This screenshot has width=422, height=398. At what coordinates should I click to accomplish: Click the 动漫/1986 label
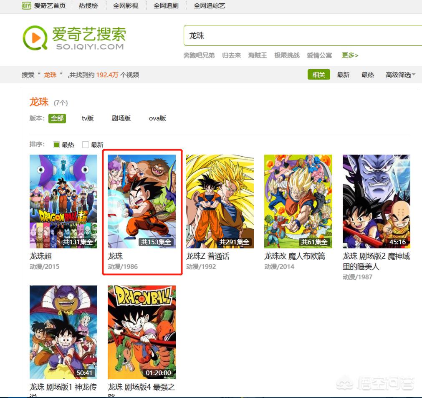click(x=123, y=267)
